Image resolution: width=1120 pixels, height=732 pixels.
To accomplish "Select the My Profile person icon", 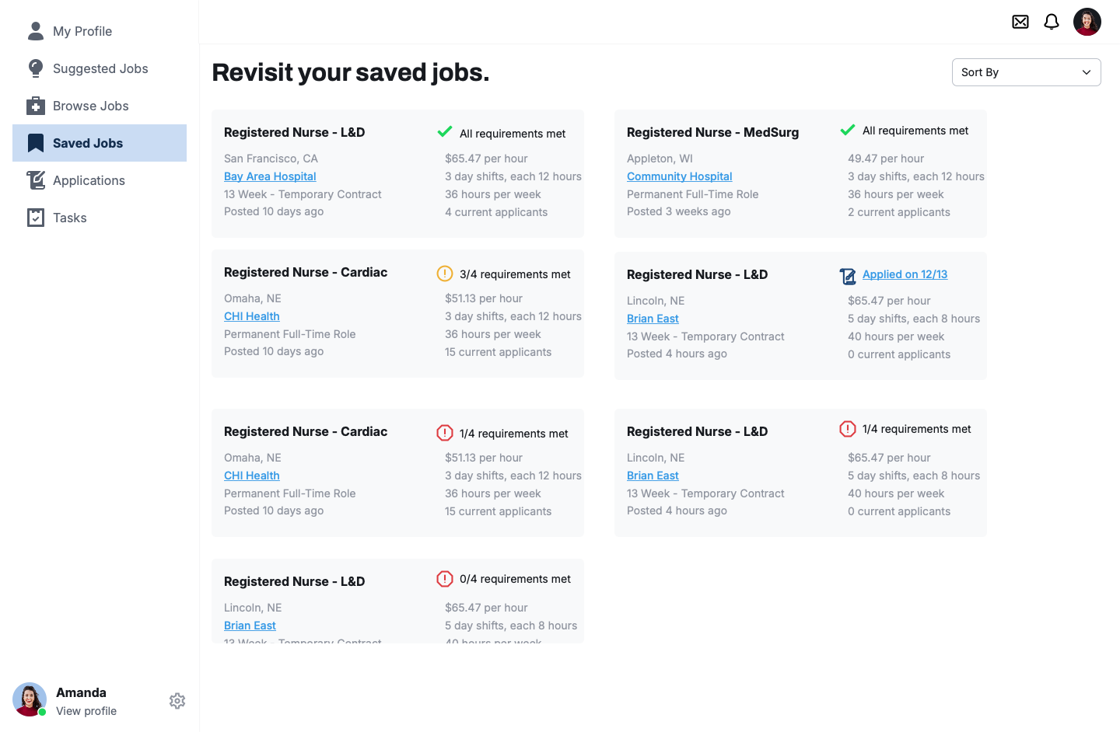I will pos(36,31).
